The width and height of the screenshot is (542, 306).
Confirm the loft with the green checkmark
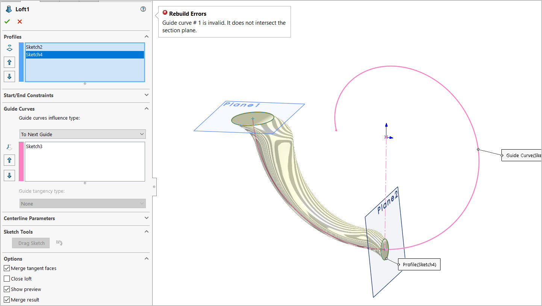[7, 22]
